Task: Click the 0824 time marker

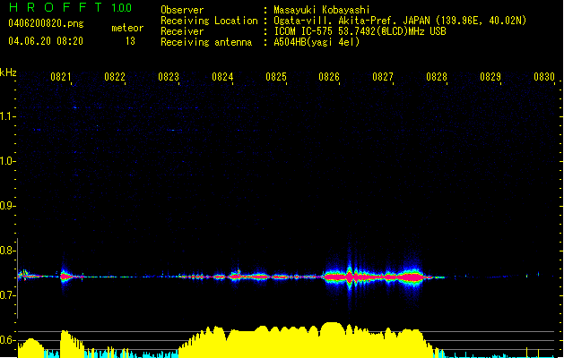Action: (222, 77)
